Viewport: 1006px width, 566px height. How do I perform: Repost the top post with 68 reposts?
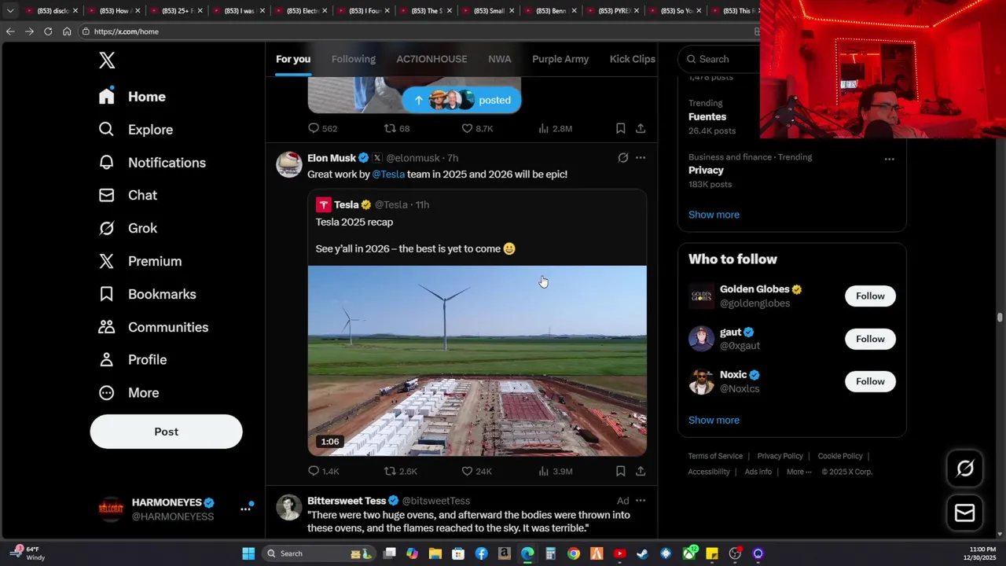click(x=396, y=128)
